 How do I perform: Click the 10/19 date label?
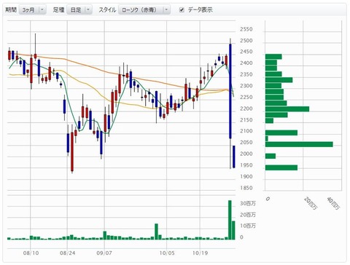click(x=200, y=253)
